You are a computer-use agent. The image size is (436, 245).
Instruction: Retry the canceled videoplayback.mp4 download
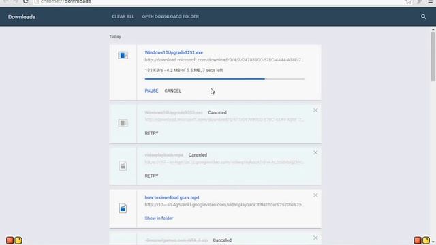tap(151, 176)
